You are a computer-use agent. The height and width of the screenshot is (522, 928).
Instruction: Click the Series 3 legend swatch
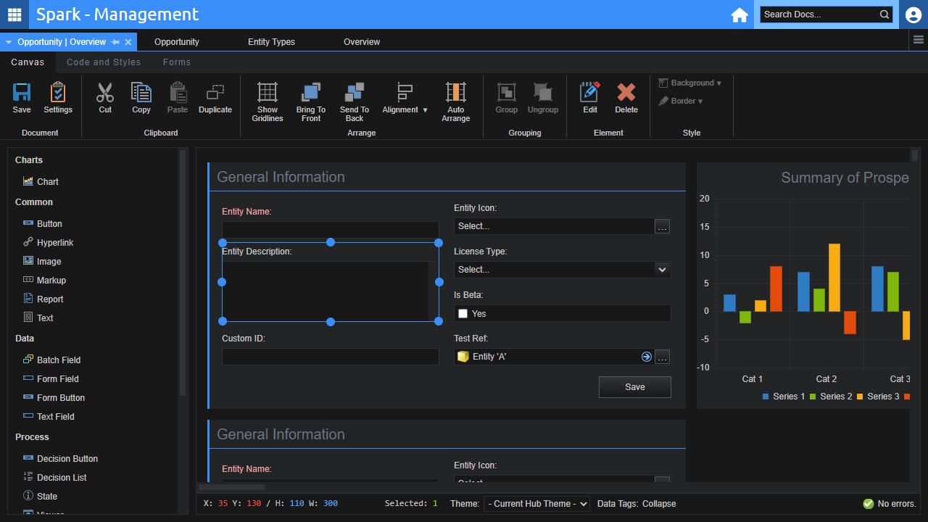(860, 397)
